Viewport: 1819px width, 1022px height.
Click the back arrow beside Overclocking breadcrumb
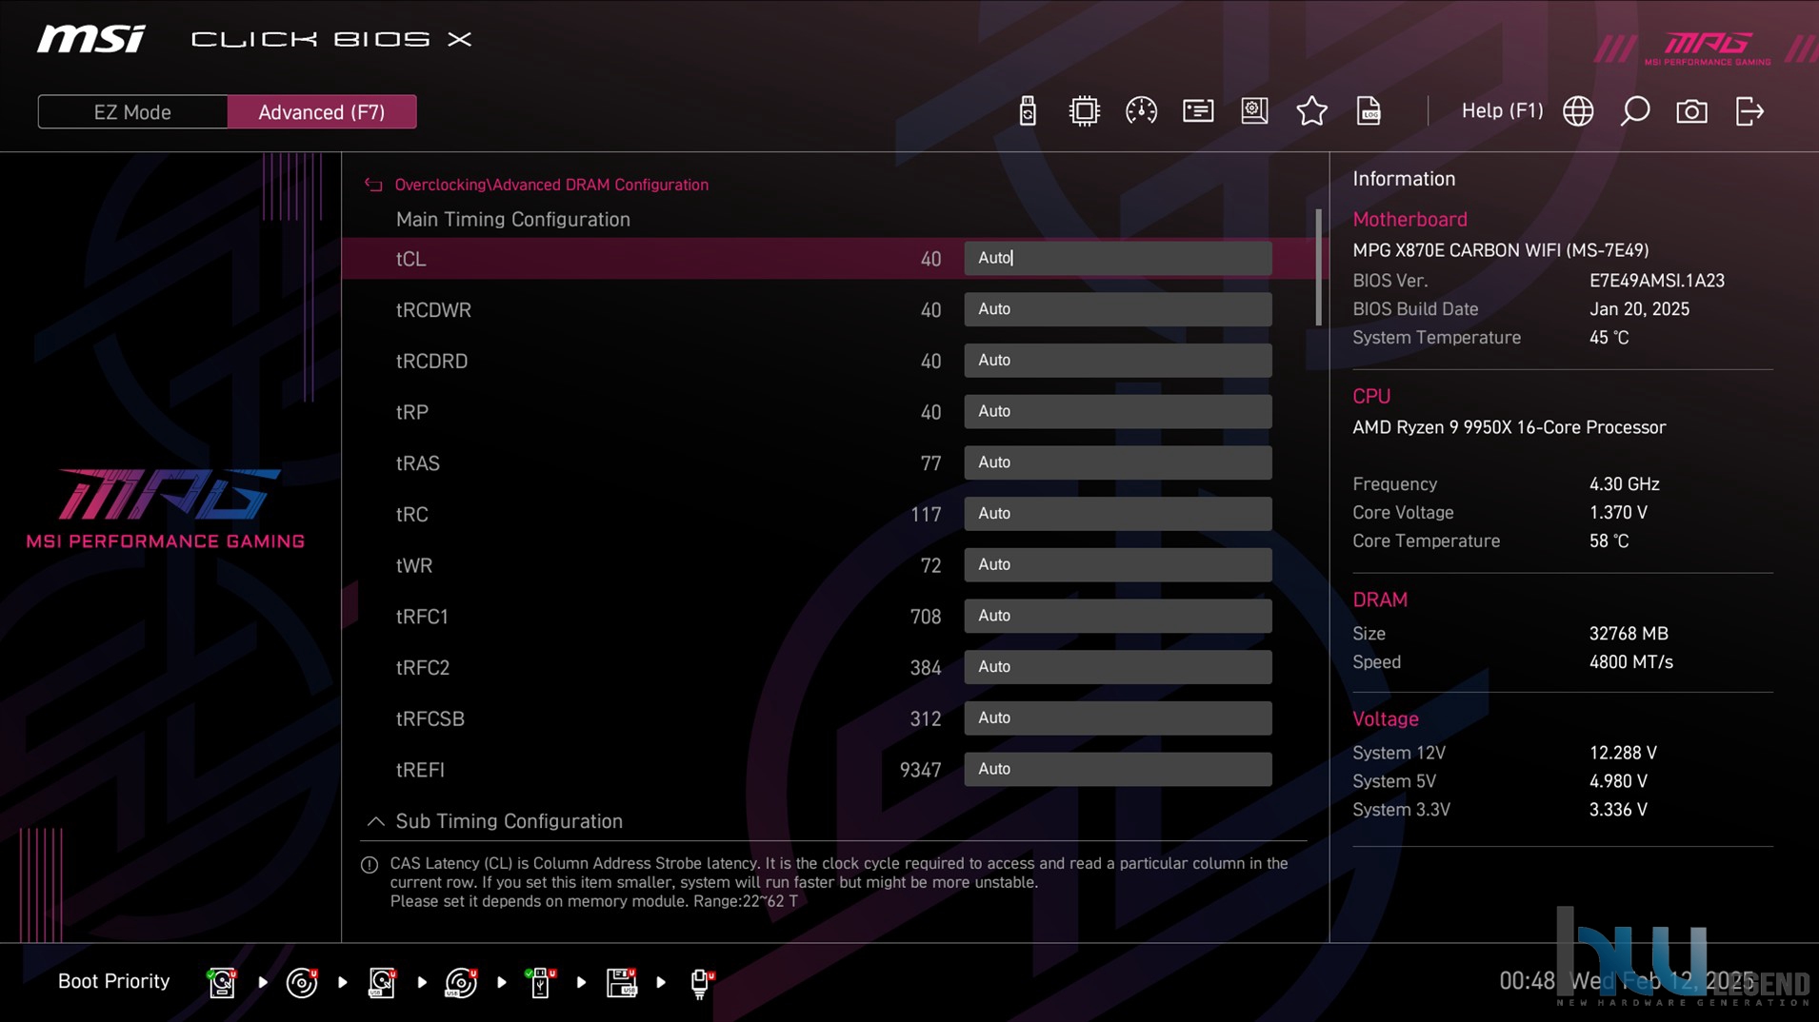coord(373,185)
